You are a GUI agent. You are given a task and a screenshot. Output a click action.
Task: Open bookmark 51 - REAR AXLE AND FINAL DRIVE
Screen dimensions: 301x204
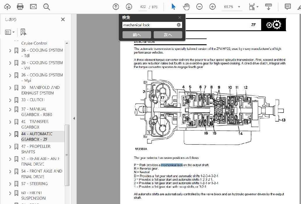click(40, 161)
